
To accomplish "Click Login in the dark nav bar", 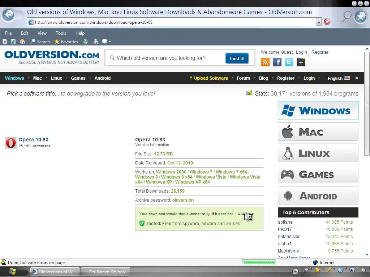I will pos(309,78).
